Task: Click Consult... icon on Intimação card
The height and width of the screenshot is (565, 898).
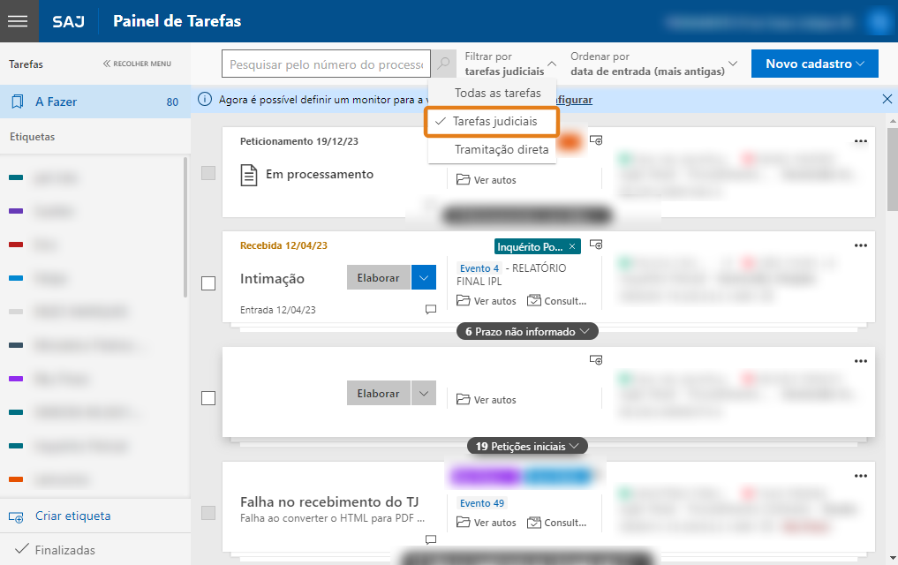Action: coord(534,301)
